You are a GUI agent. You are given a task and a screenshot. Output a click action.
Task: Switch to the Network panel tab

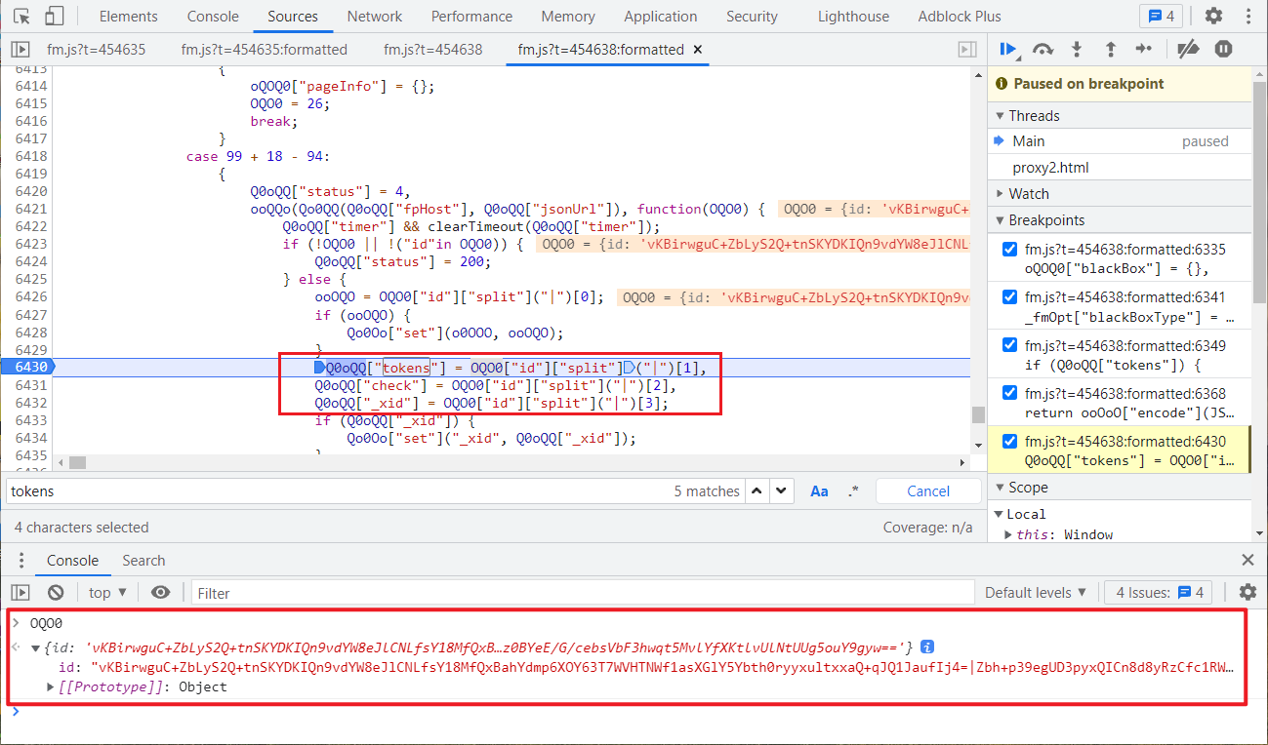pos(375,17)
